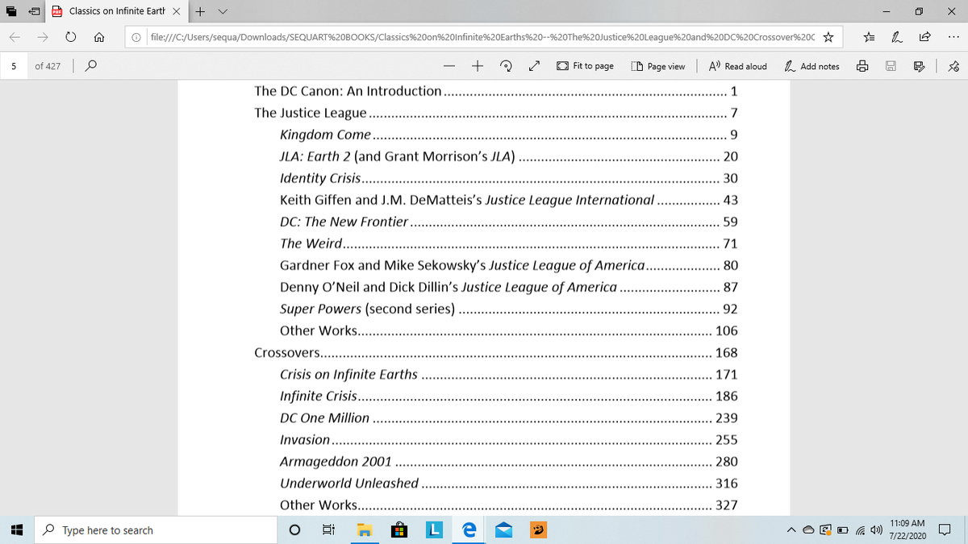Open the Favorites hub icon
Viewport: 968px width, 544px height.
pos(869,37)
